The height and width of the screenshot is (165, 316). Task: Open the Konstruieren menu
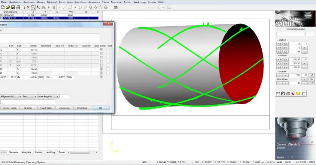[66, 2]
